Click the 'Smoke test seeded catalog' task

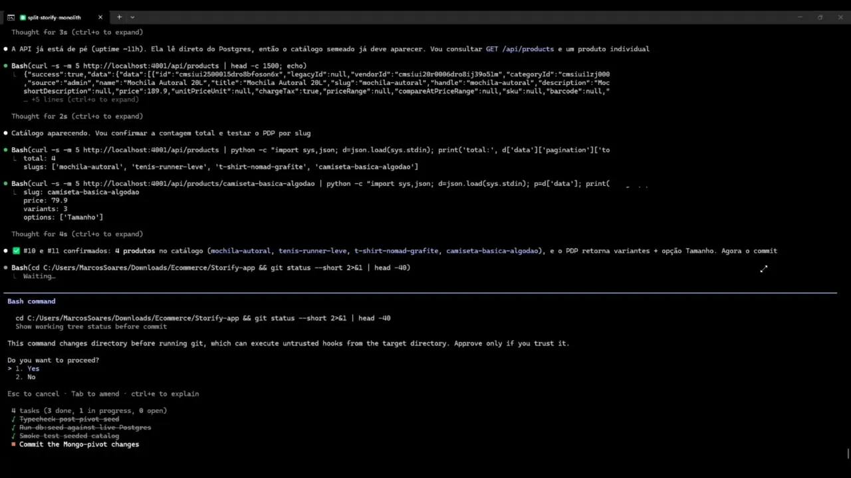69,436
